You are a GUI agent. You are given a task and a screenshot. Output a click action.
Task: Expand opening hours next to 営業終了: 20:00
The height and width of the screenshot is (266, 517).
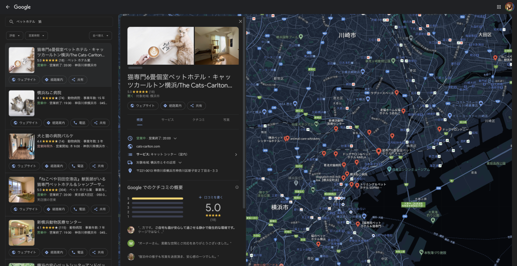[x=175, y=138]
